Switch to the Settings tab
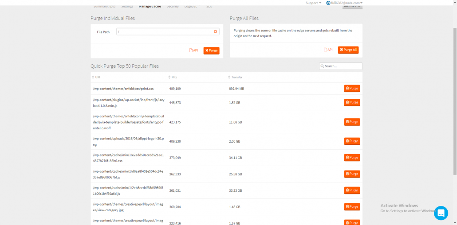Image resolution: width=457 pixels, height=225 pixels. (x=127, y=6)
